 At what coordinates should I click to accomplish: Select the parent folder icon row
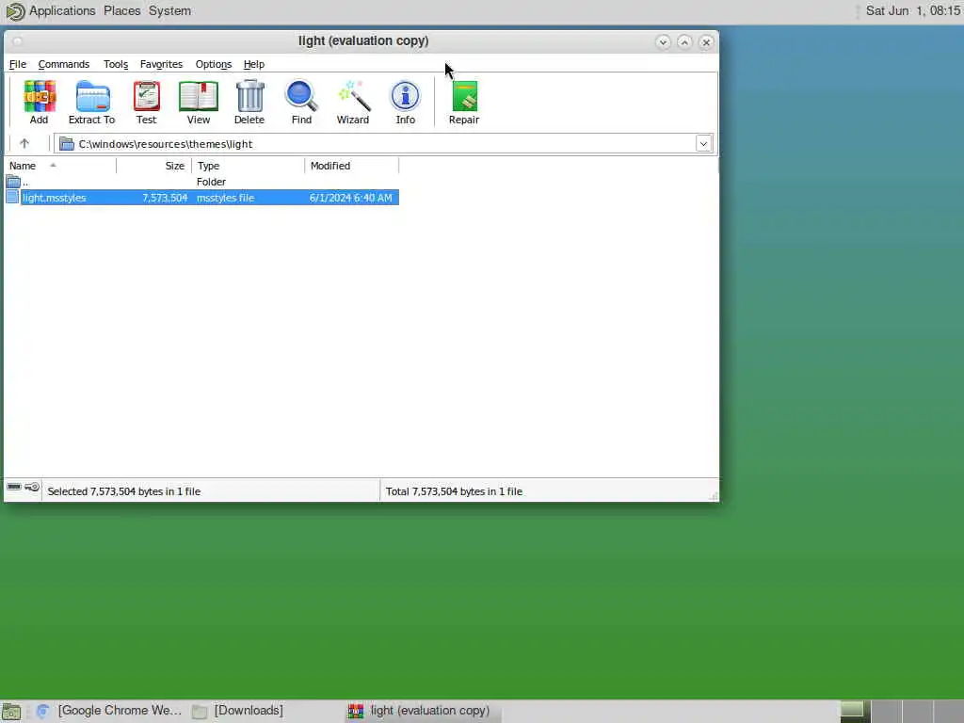[x=201, y=182]
